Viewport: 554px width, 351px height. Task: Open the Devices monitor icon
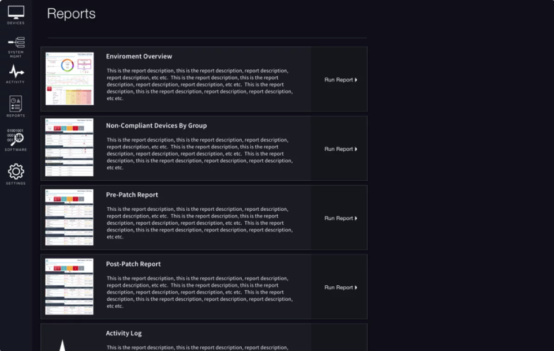[16, 13]
